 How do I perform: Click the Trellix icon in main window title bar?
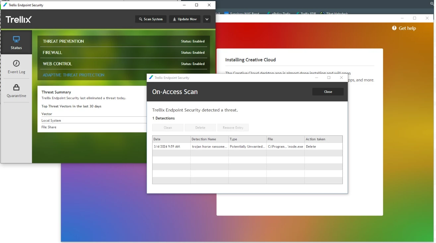5,5
